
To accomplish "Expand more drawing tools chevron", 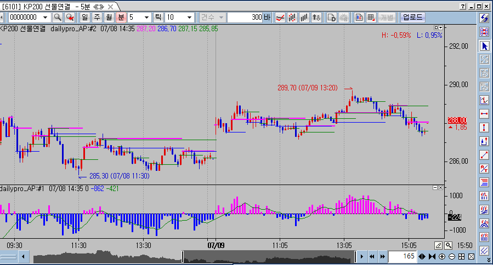I will [489, 260].
